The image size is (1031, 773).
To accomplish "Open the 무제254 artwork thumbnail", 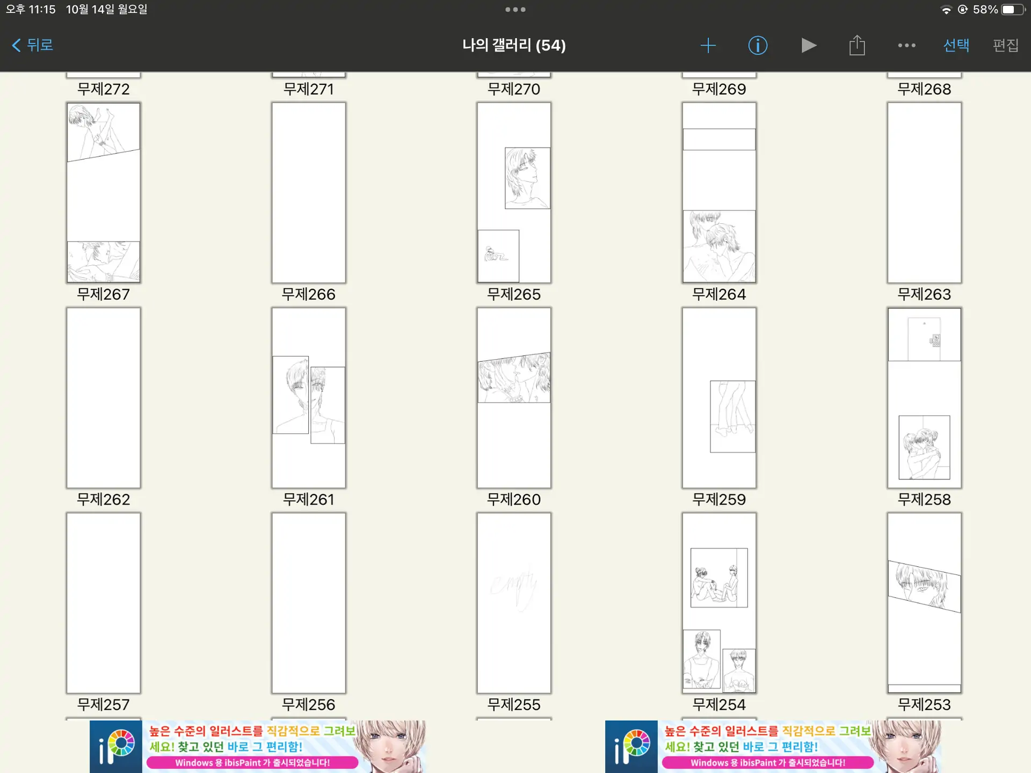I will [719, 603].
